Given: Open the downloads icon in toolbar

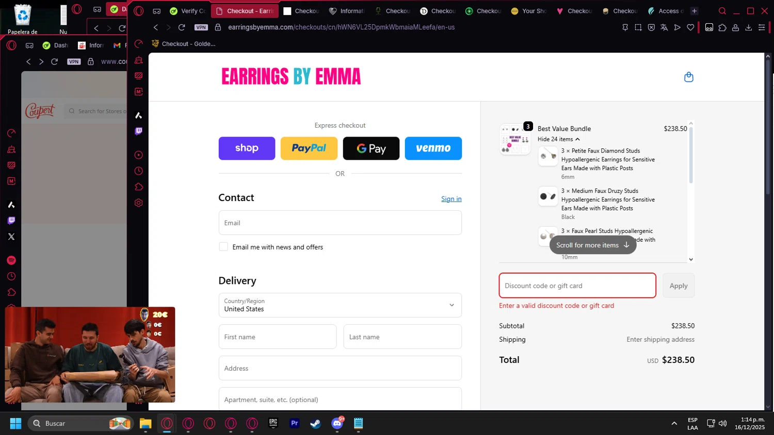Looking at the screenshot, I should (x=748, y=27).
